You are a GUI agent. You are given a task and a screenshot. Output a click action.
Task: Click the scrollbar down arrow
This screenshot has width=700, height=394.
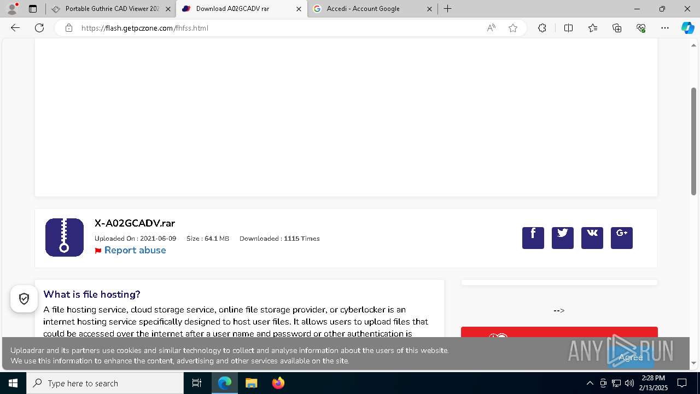click(693, 363)
